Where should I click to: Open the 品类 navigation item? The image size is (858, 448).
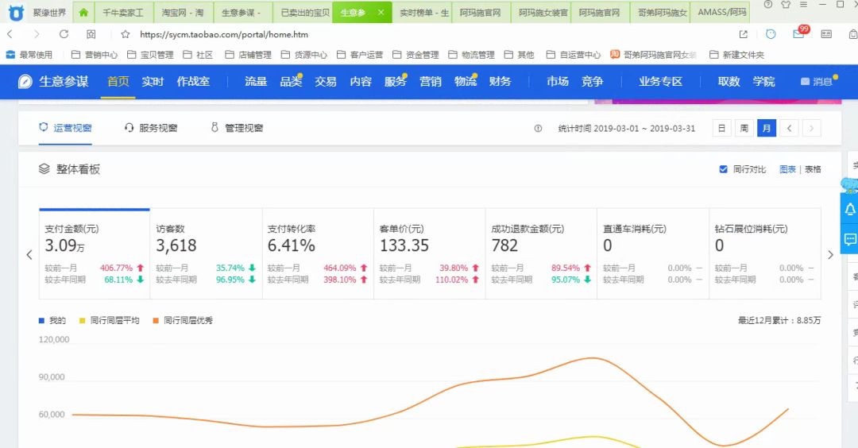[x=291, y=82]
